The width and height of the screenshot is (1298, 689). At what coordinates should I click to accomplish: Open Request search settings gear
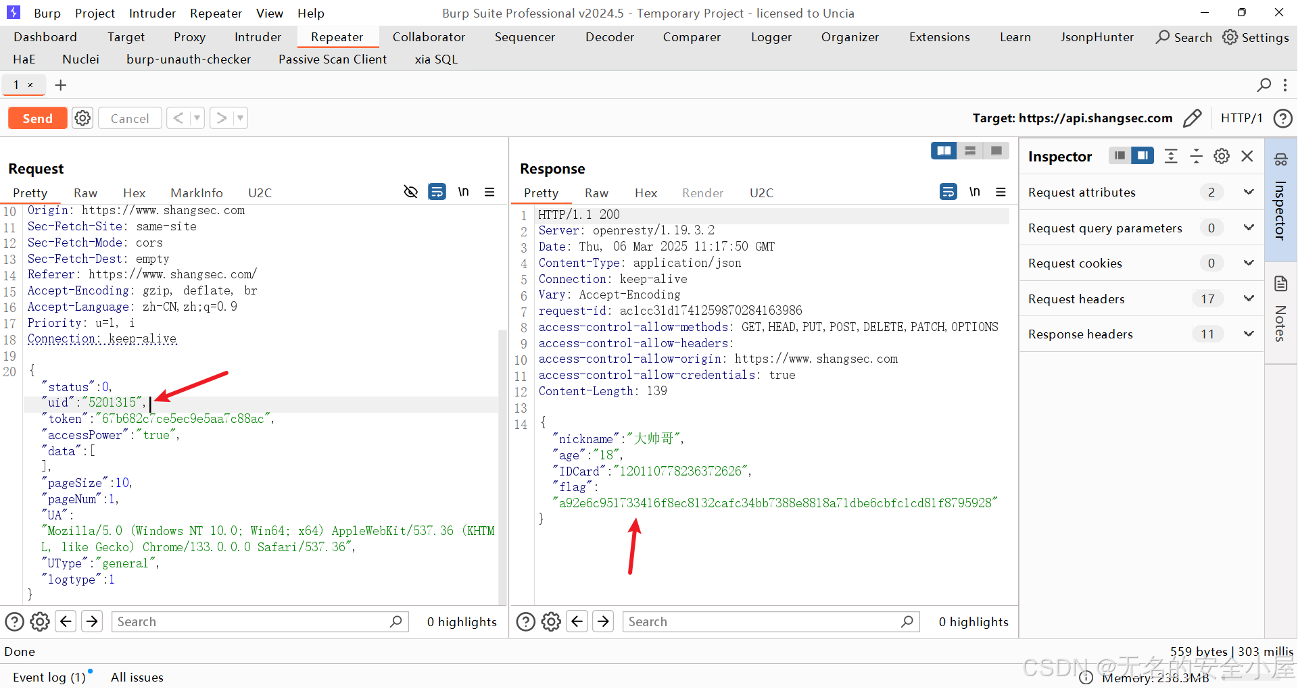(40, 621)
